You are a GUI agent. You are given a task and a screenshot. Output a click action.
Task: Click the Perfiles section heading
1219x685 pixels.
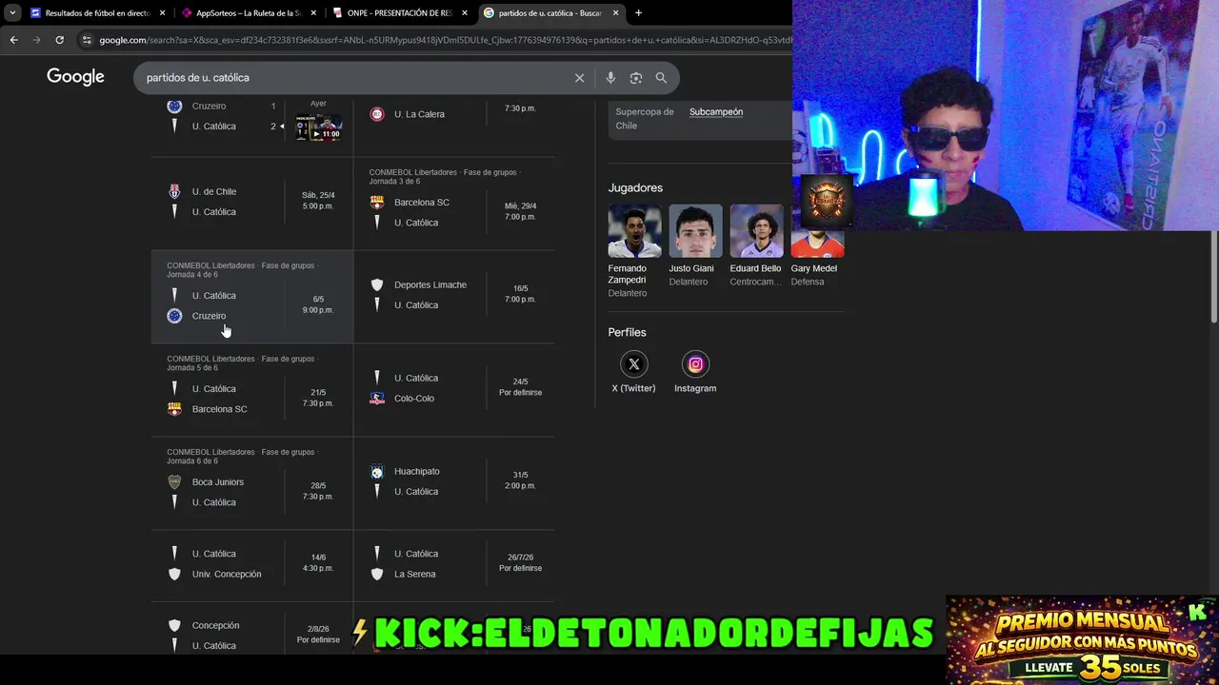(627, 333)
